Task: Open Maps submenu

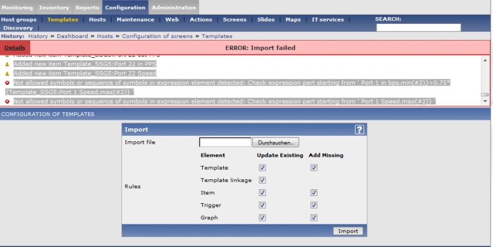Action: [x=293, y=20]
